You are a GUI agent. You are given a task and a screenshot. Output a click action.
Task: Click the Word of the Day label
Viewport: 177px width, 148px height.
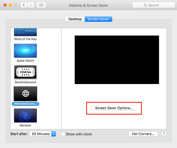click(x=25, y=39)
